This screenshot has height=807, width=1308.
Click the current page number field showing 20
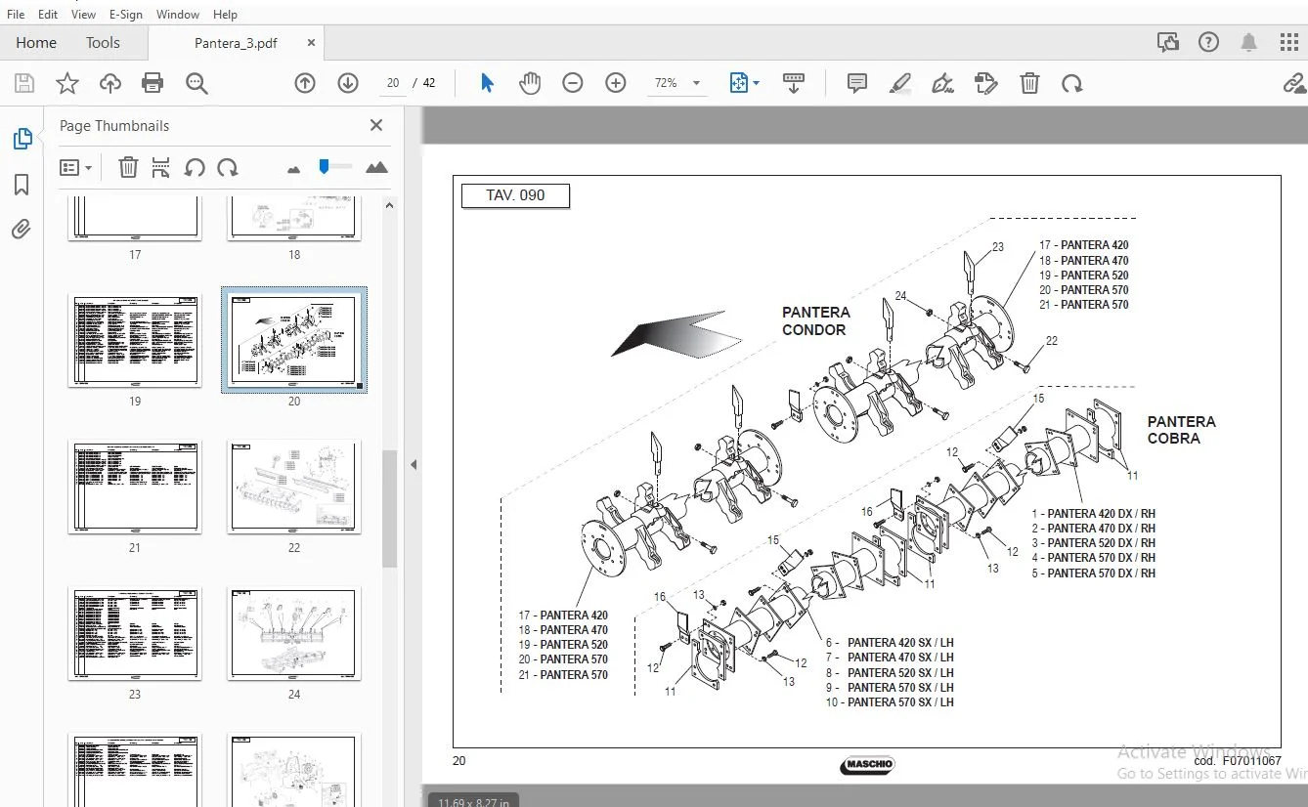393,83
